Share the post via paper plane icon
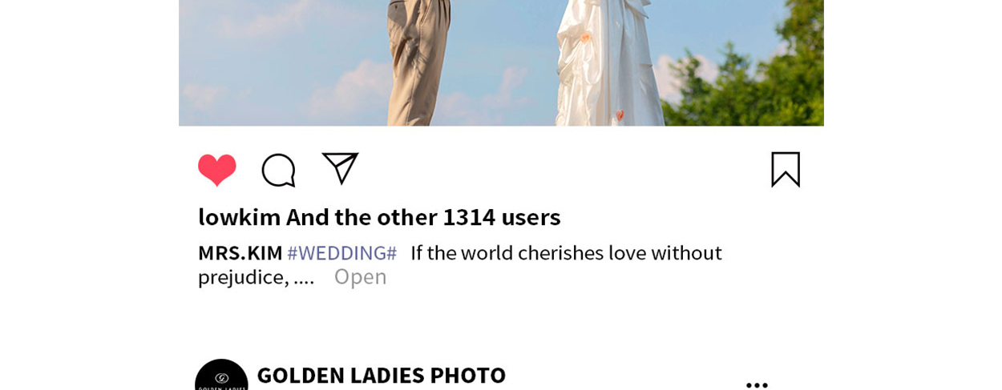This screenshot has height=390, width=1002. pos(340,168)
